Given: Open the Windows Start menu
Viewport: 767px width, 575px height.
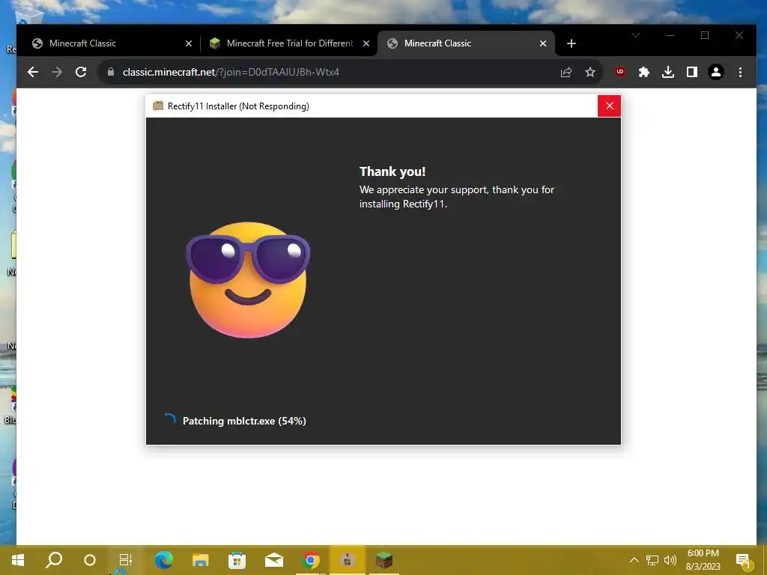Looking at the screenshot, I should [x=18, y=560].
